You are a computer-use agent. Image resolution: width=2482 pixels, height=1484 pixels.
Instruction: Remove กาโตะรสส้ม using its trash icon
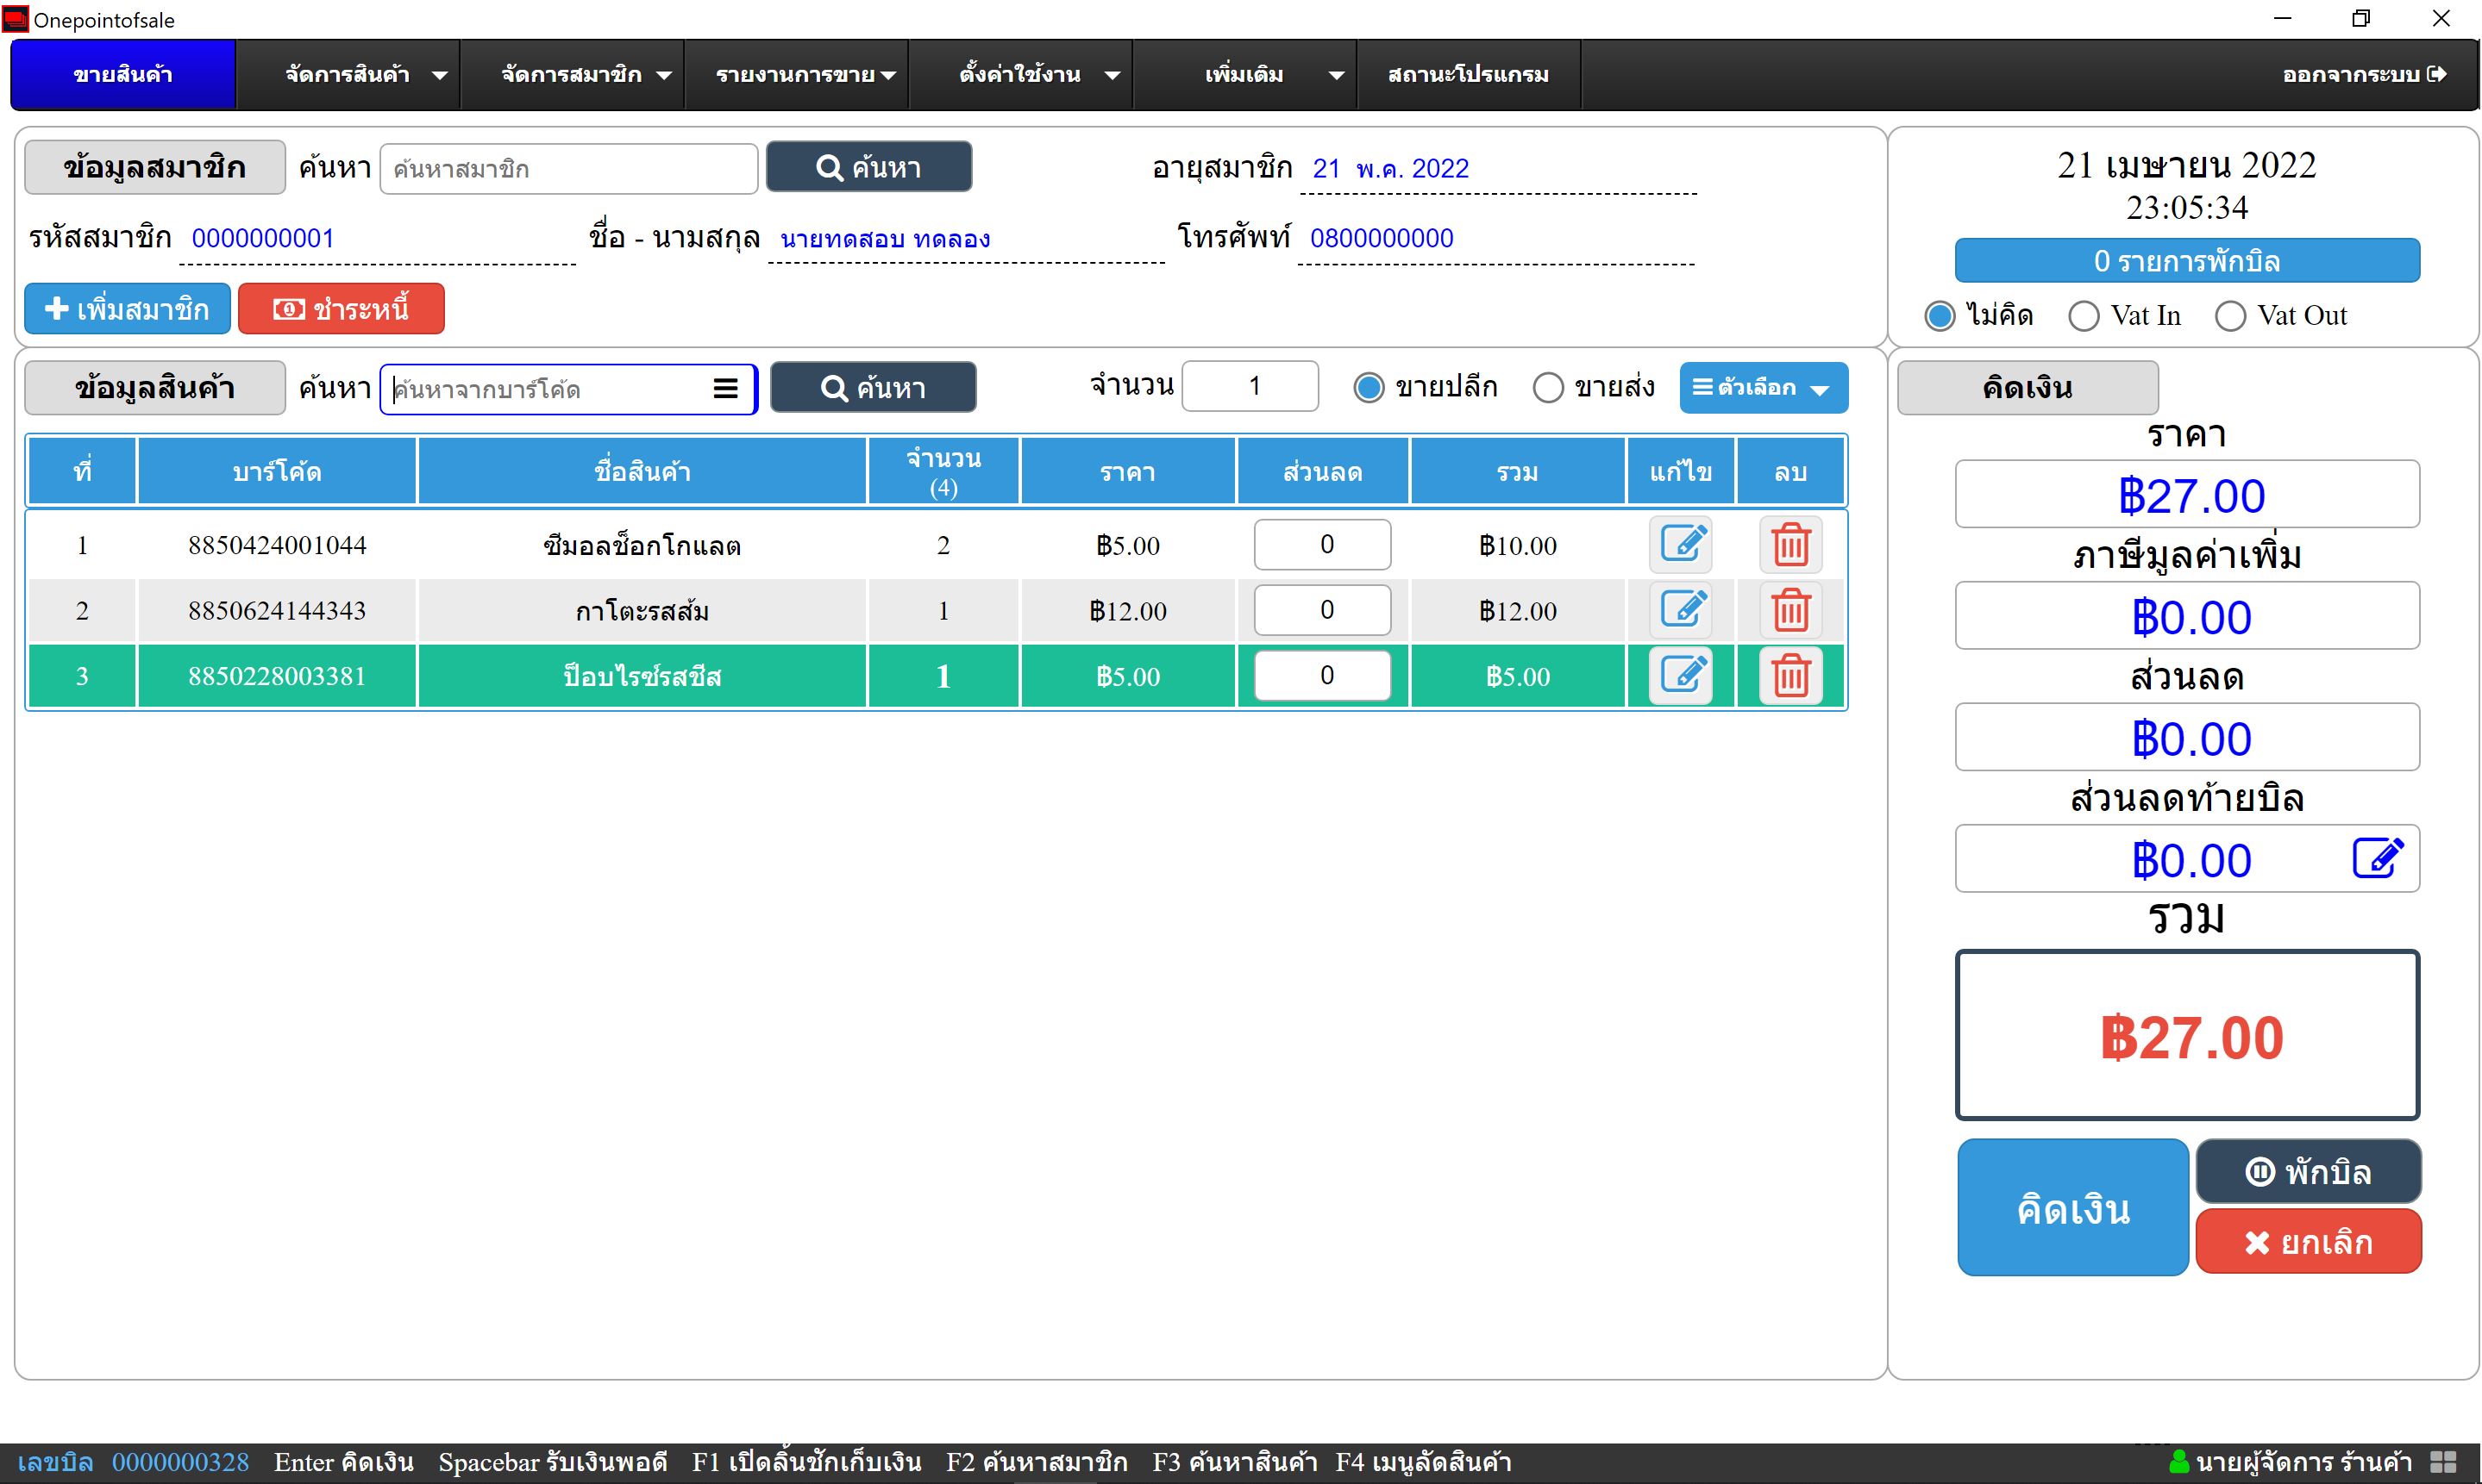point(1789,610)
